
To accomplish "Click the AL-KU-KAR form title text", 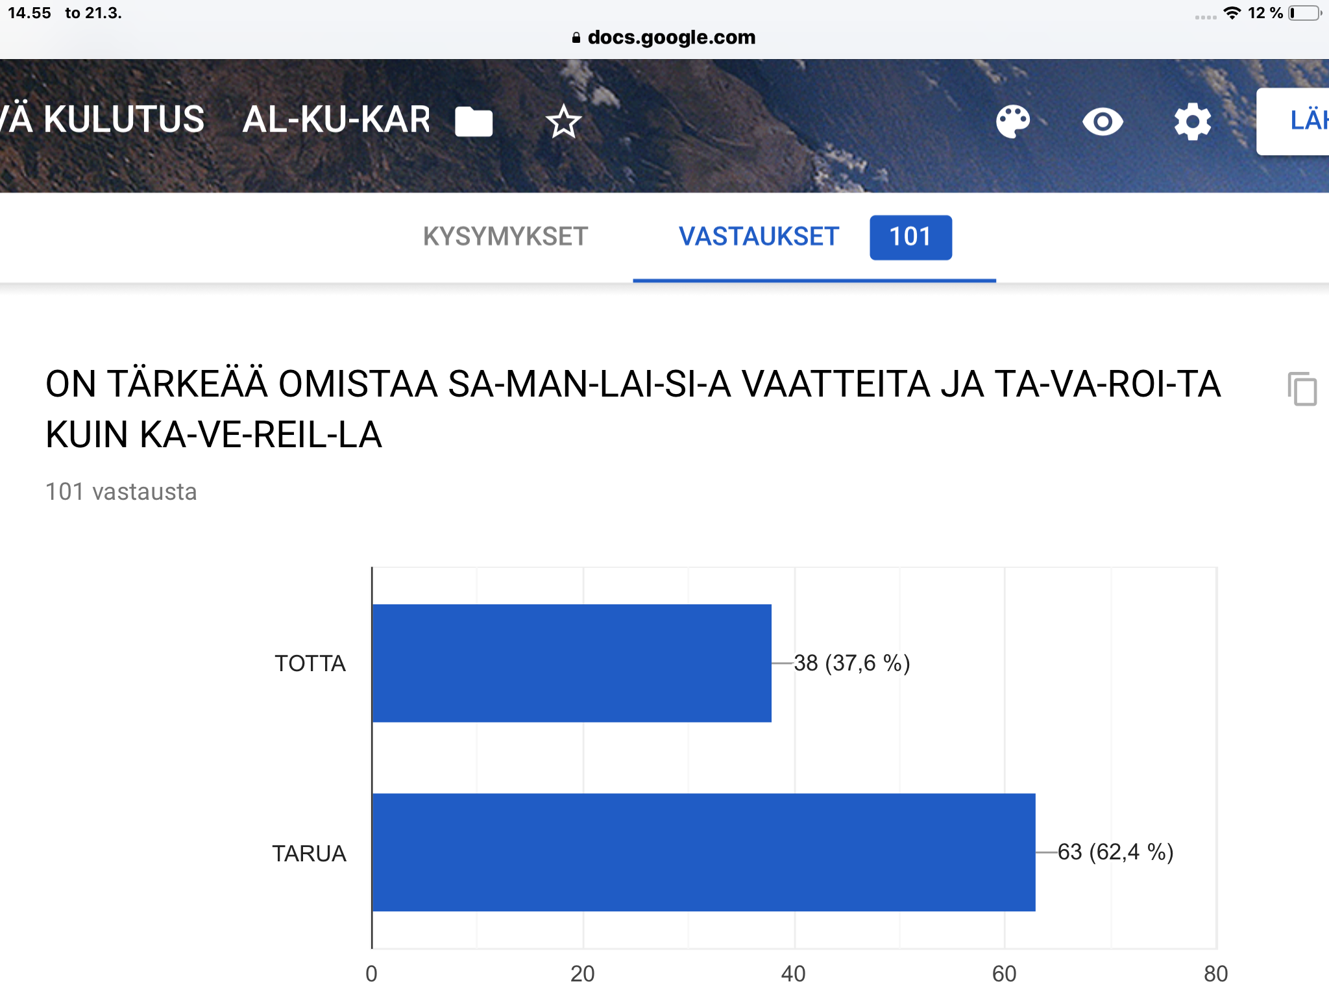I will click(x=336, y=120).
